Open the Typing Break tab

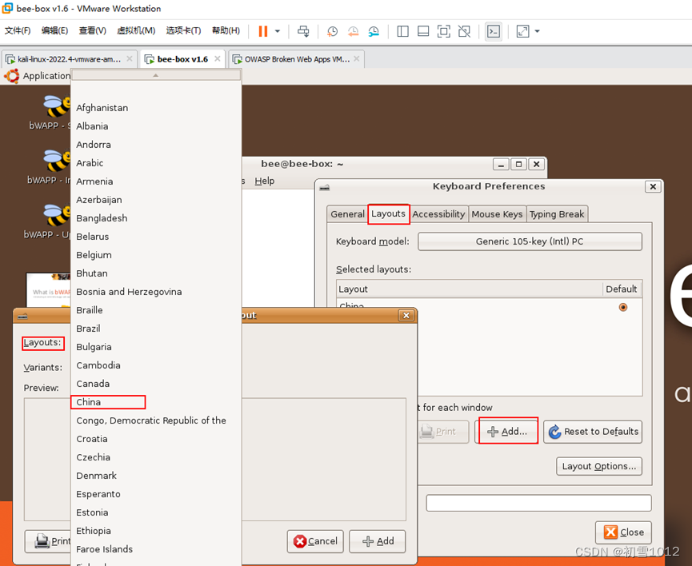[557, 214]
